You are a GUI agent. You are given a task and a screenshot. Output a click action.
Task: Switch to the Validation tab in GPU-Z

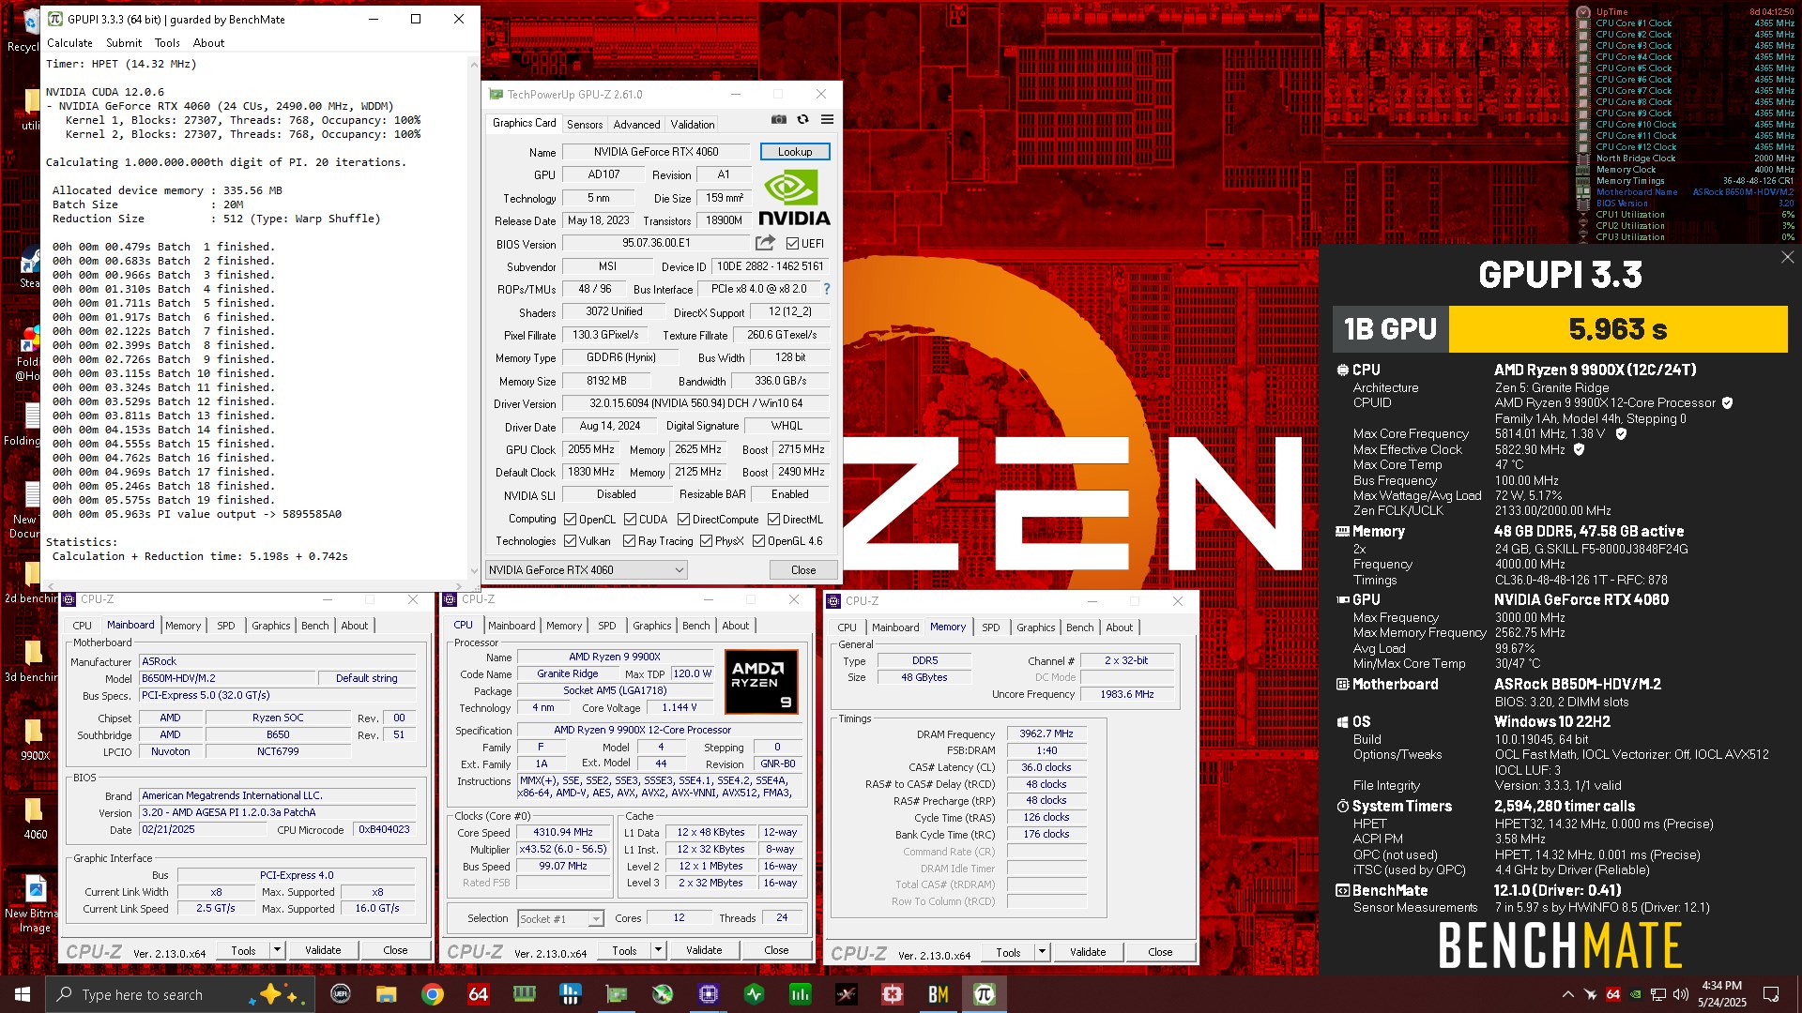click(693, 125)
